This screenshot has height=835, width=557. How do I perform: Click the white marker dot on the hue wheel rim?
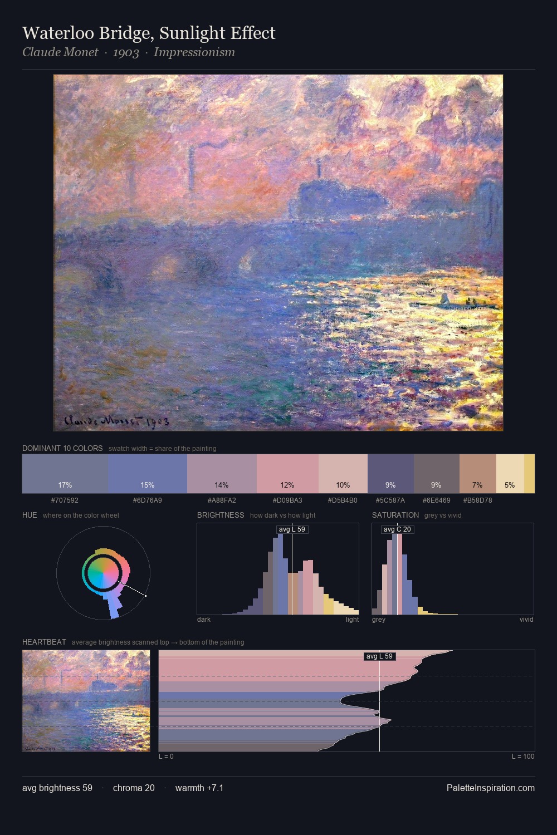coord(146,596)
